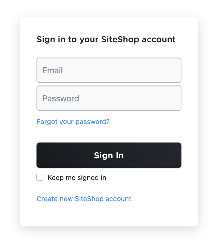Open Create new SiteShop account link
This screenshot has height=247, width=219.
(84, 199)
